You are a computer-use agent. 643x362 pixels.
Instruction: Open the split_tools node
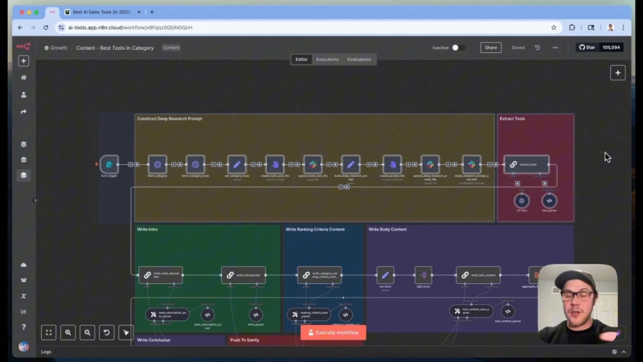coord(424,275)
